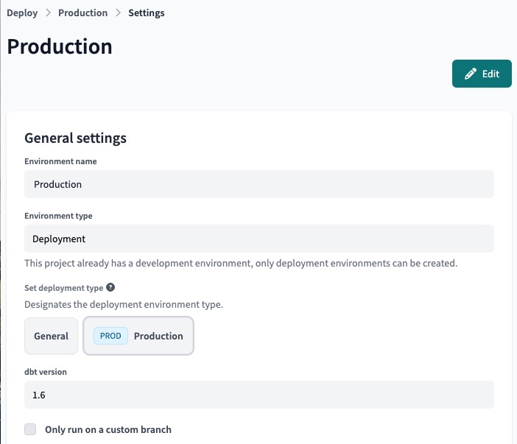
Task: Click the PROD badge icon
Action: [110, 336]
